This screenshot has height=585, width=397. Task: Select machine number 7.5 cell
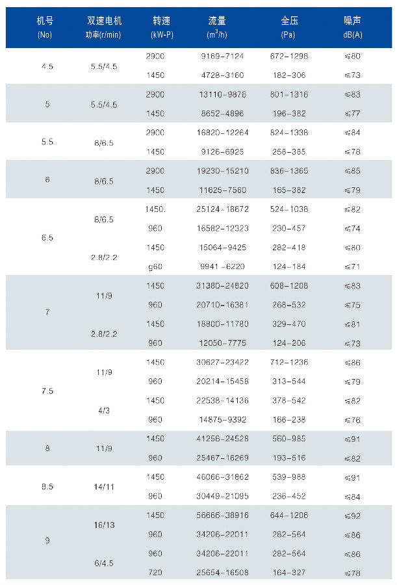(x=47, y=391)
